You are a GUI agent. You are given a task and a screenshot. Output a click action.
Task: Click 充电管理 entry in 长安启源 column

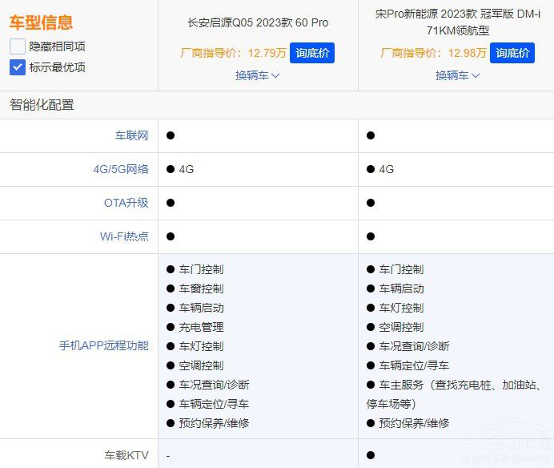(201, 327)
